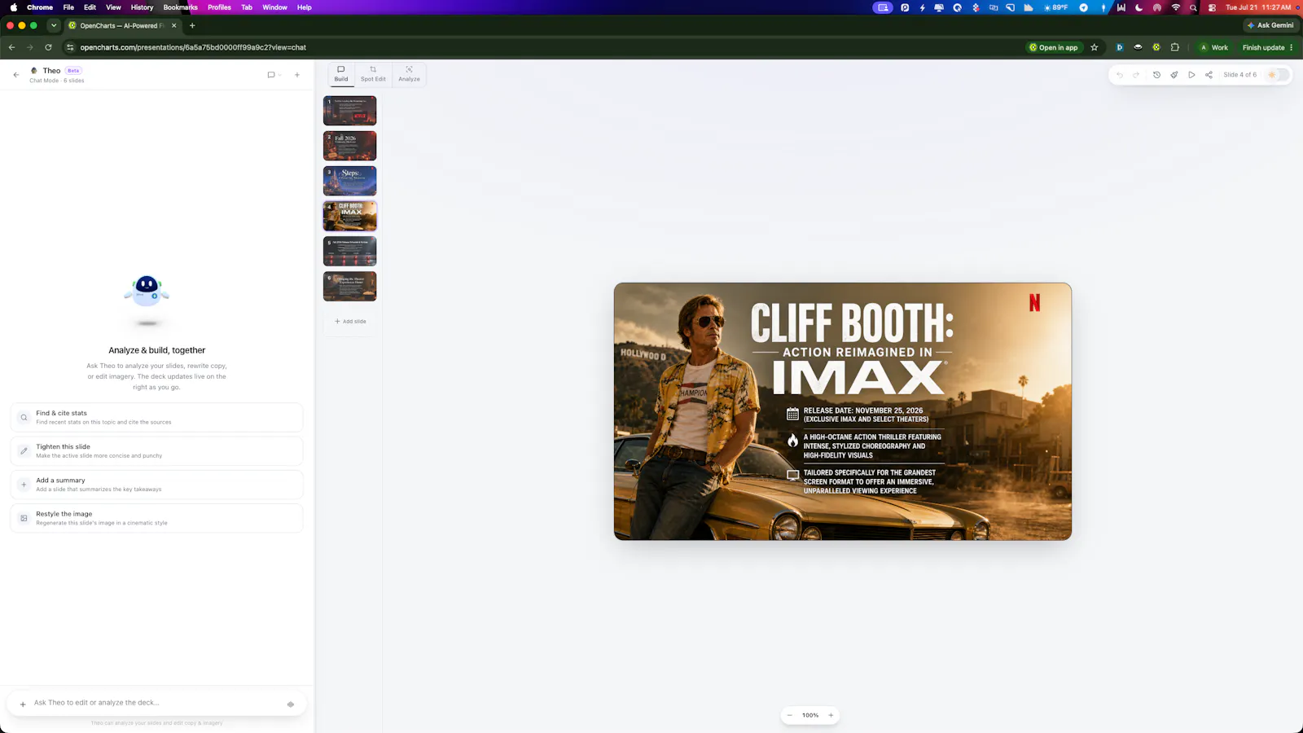The height and width of the screenshot is (733, 1303).
Task: Click the weather 89°F menu bar item
Action: [x=1056, y=7]
